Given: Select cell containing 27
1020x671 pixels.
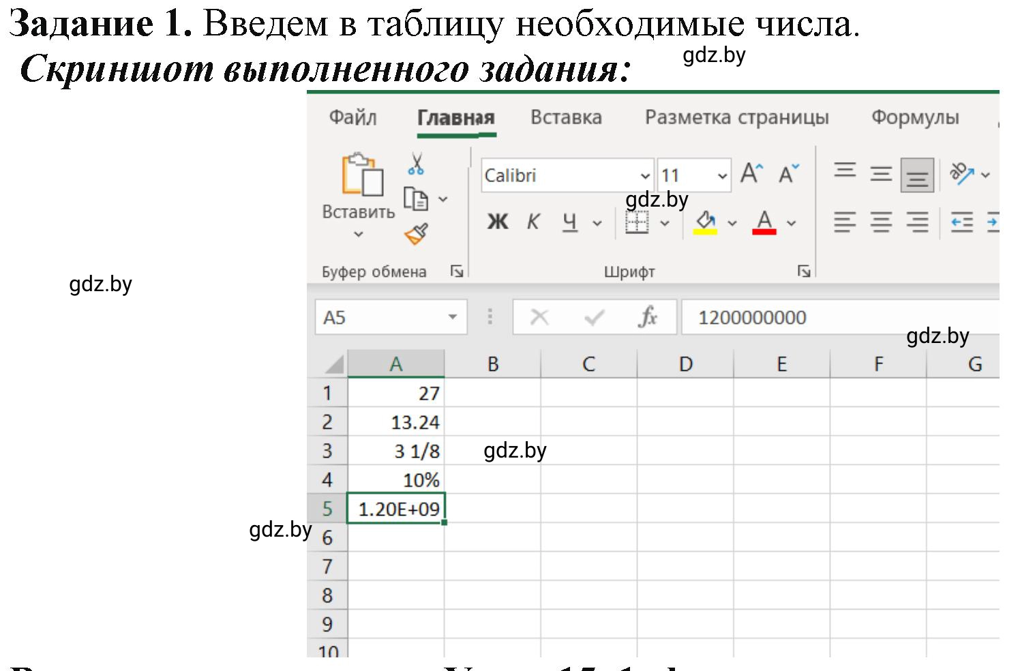Looking at the screenshot, I should tap(396, 393).
